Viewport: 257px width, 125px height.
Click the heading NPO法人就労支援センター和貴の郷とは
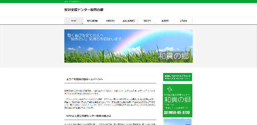[x=89, y=116]
